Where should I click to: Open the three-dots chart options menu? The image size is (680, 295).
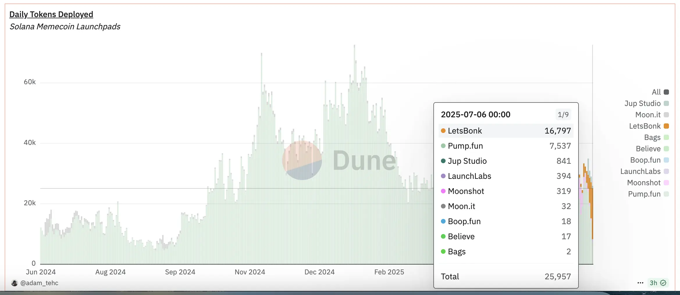click(640, 283)
